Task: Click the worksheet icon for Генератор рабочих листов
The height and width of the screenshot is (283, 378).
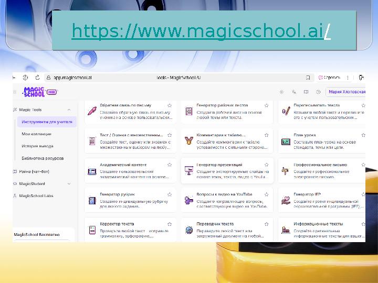Action: (189, 111)
